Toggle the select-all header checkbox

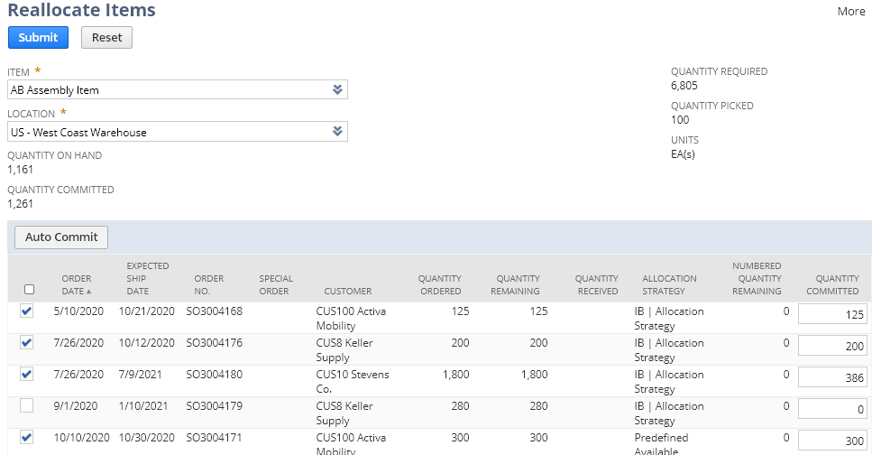30,290
